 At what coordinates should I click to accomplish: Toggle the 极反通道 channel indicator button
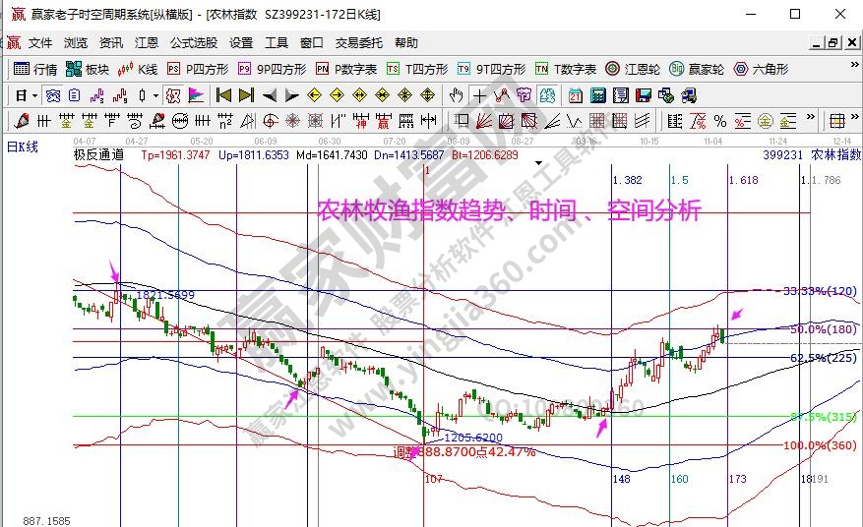(x=98, y=154)
